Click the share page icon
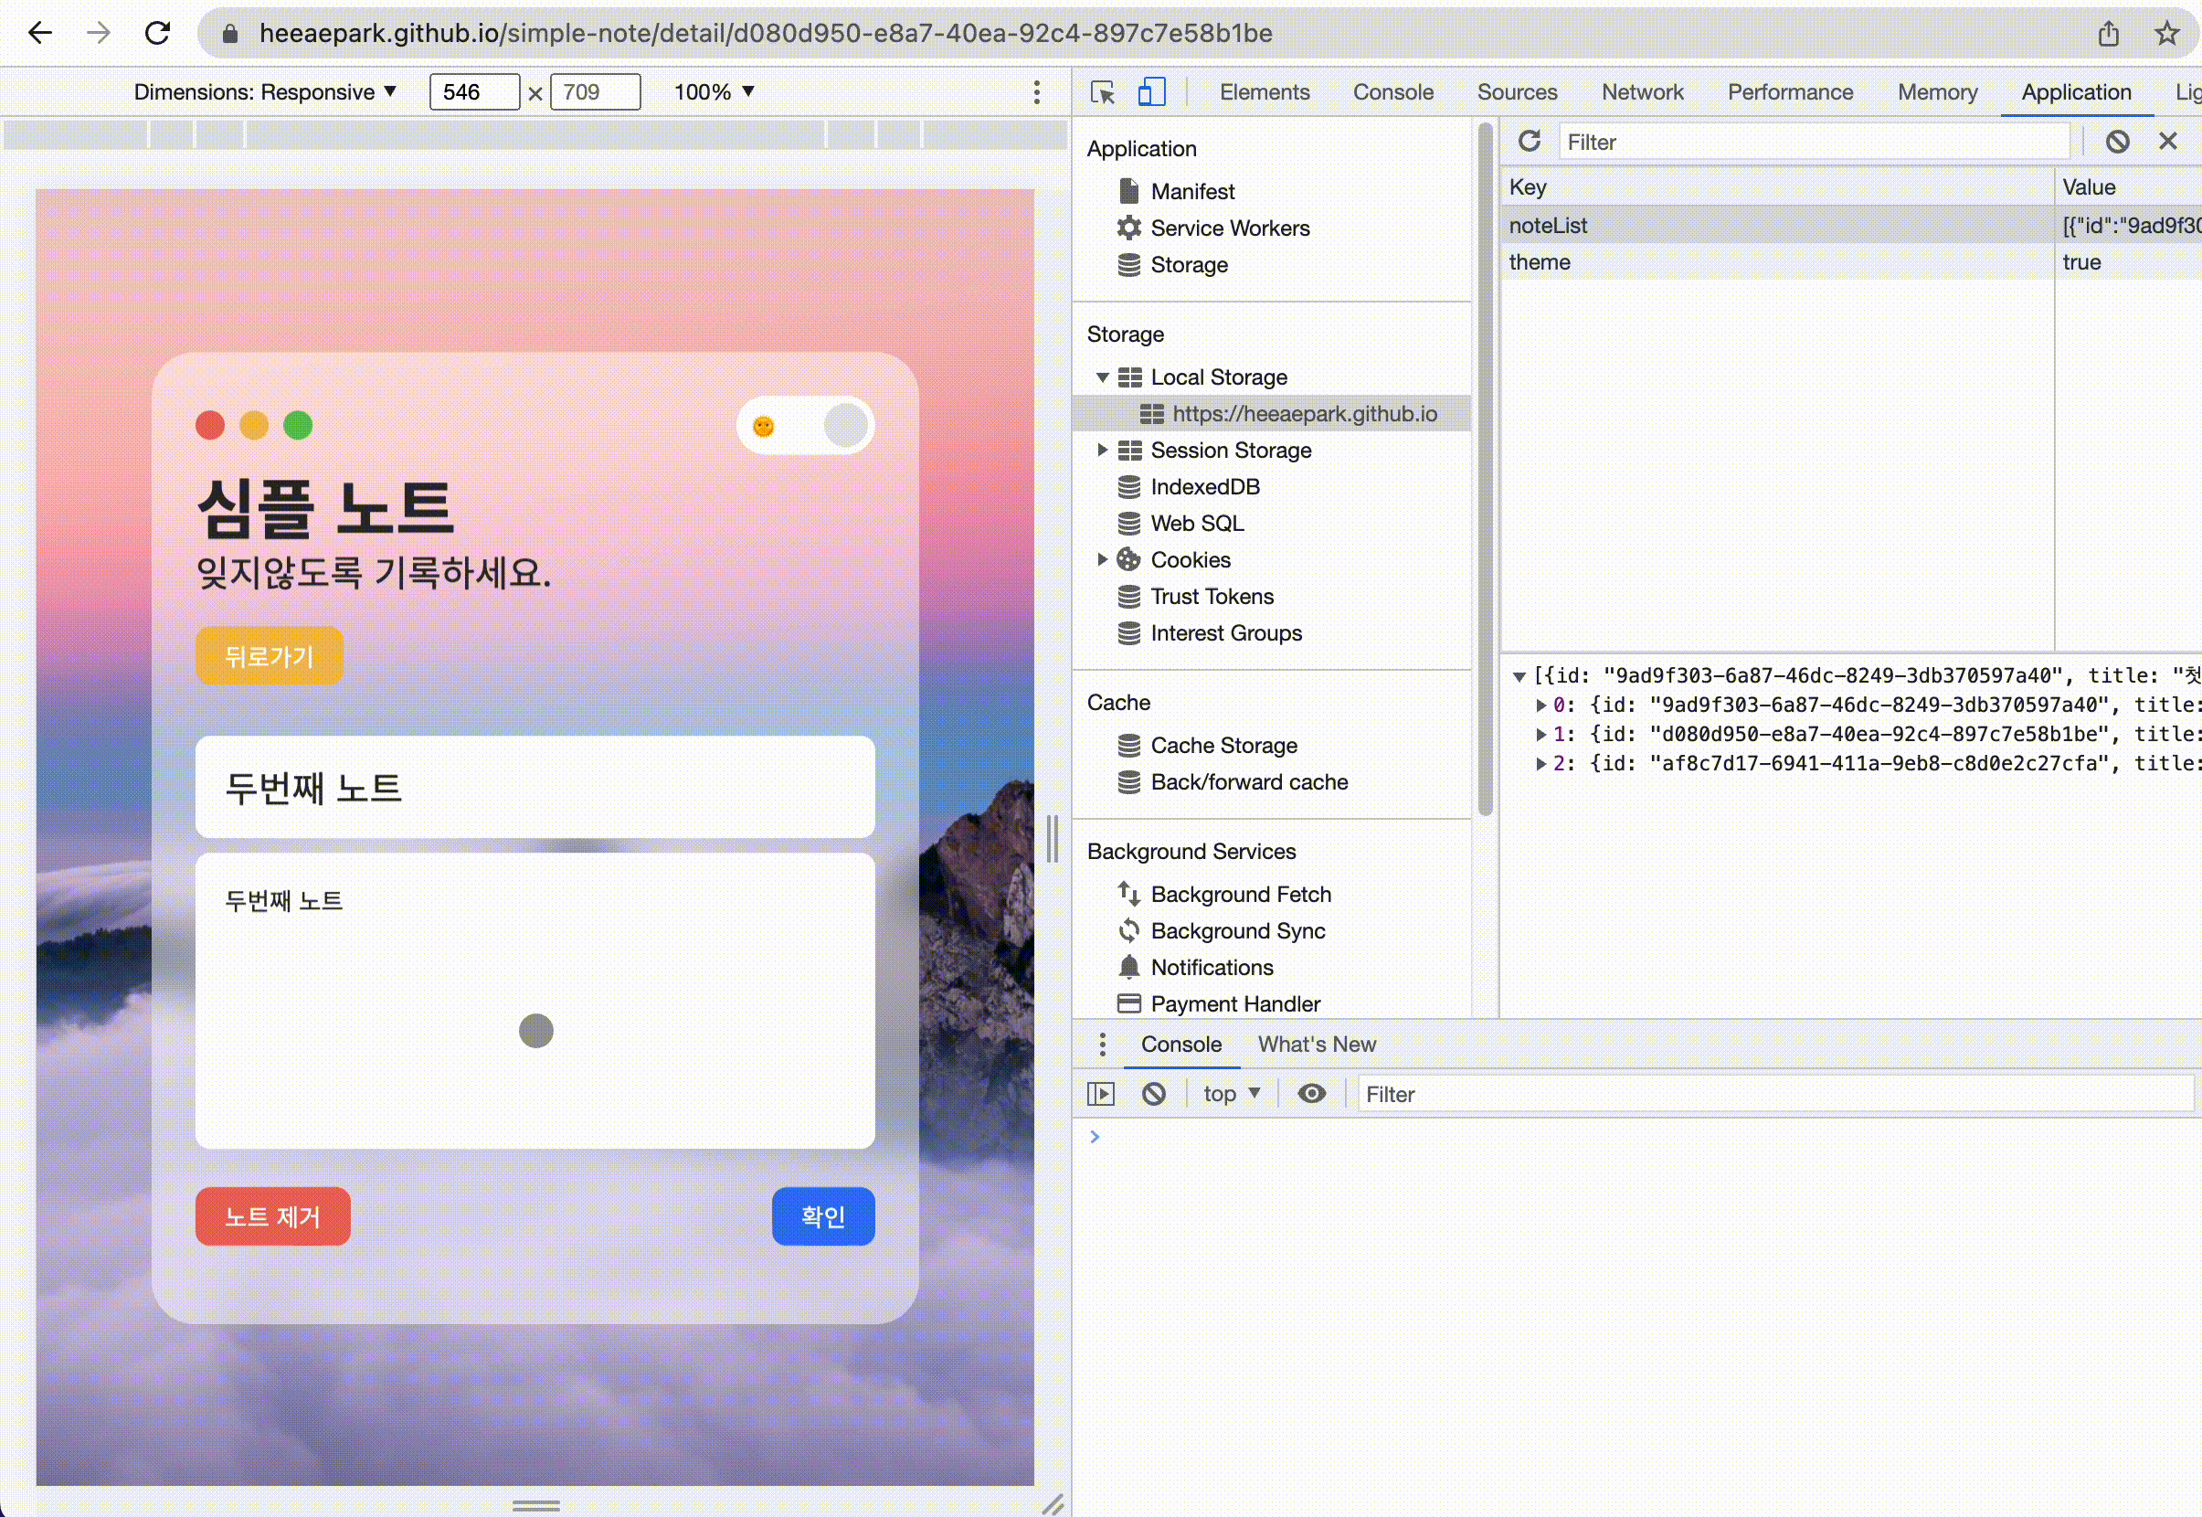Screen dimensions: 2202x1517 click(2108, 33)
